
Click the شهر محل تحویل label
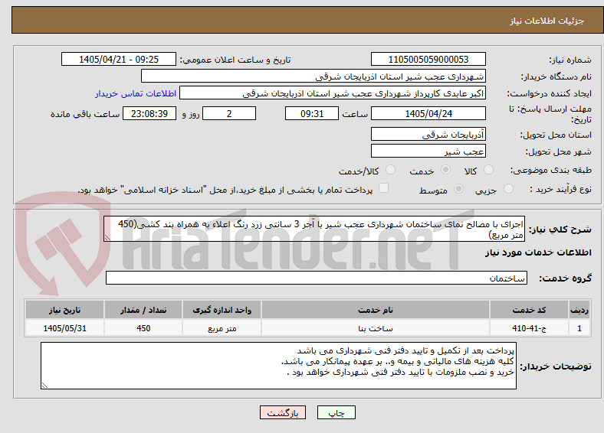pos(559,151)
